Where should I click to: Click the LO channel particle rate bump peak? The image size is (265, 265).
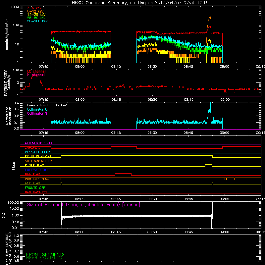pos(35,76)
